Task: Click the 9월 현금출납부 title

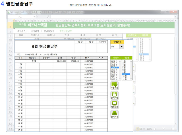Action: pos(45,46)
